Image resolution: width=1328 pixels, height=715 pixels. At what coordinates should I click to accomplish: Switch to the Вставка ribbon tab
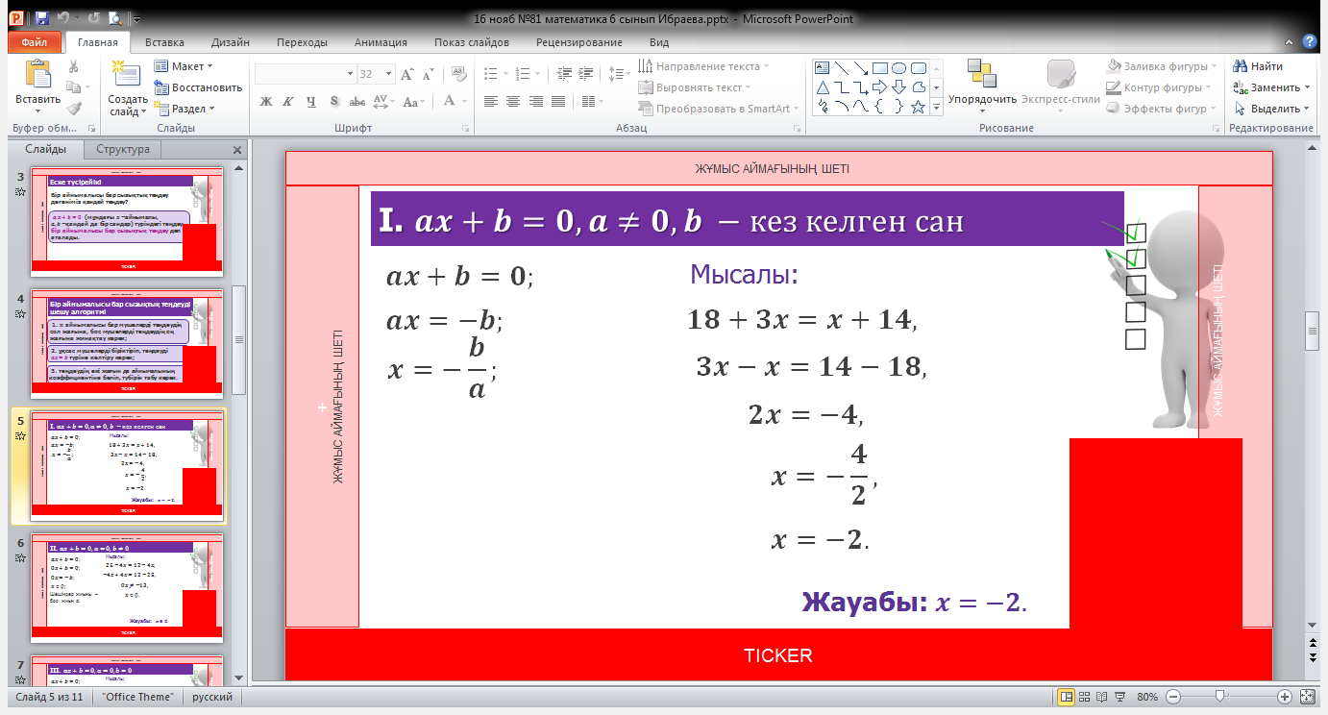tap(164, 42)
